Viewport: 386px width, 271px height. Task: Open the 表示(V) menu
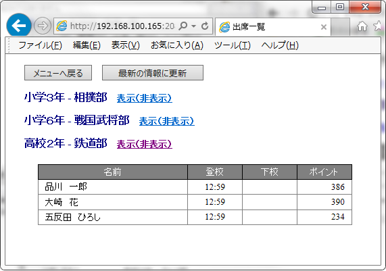pyautogui.click(x=126, y=45)
